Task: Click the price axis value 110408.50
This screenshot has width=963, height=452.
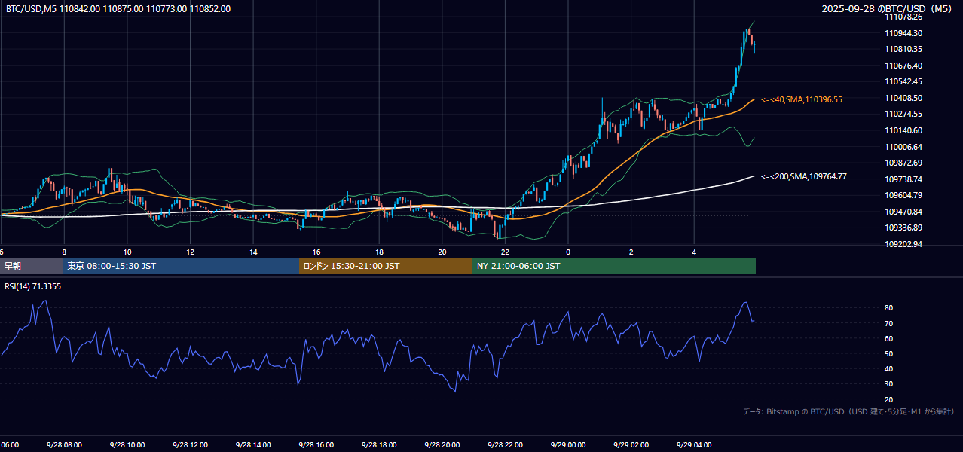Action: click(x=905, y=98)
